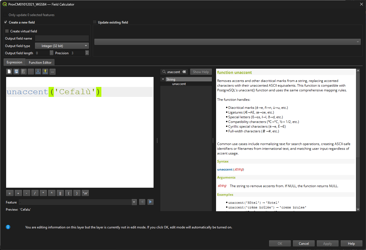Click the Output field name input
The image size is (366, 250).
click(62, 38)
